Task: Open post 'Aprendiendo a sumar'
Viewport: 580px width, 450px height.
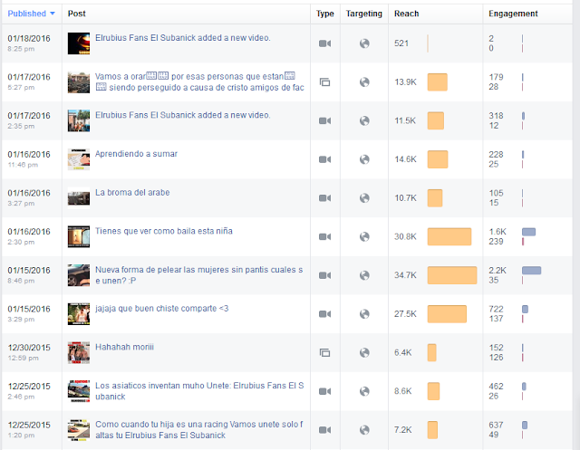Action: 136,154
